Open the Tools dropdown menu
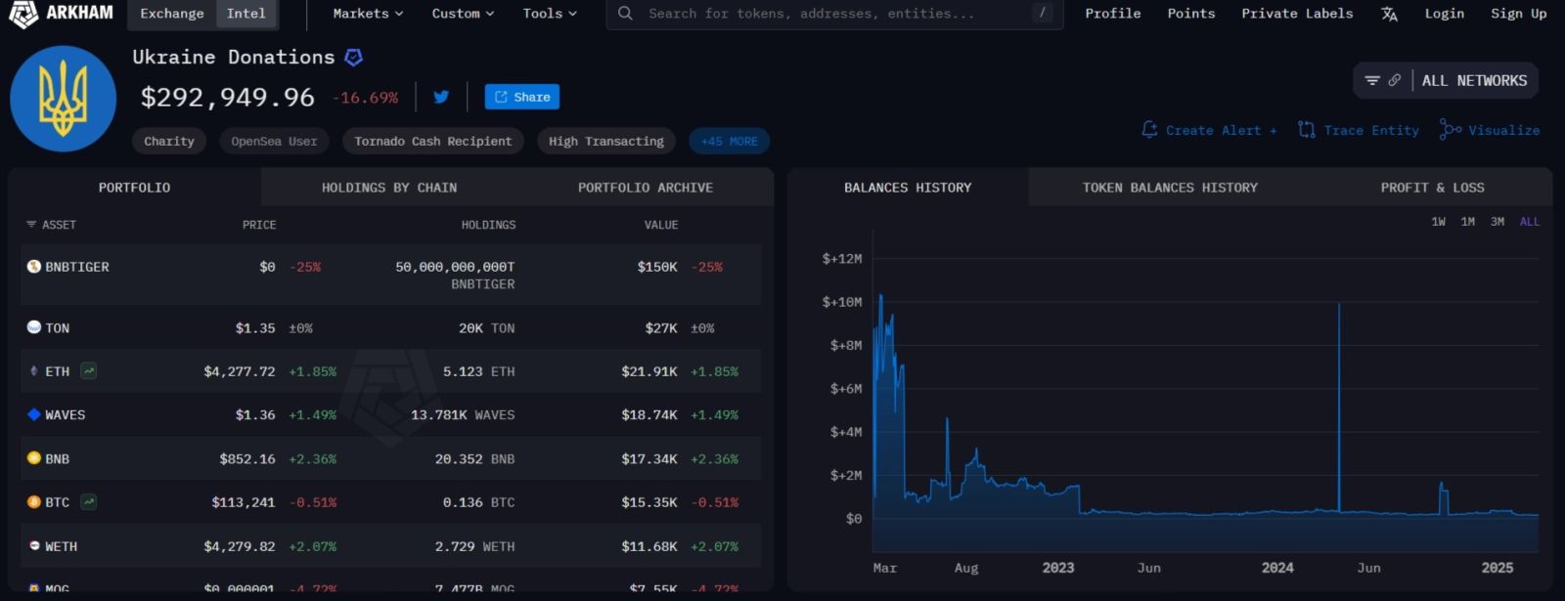Viewport: 1565px width, 601px height. click(x=550, y=14)
